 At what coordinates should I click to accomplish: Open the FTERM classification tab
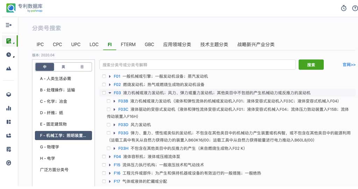coord(128,44)
